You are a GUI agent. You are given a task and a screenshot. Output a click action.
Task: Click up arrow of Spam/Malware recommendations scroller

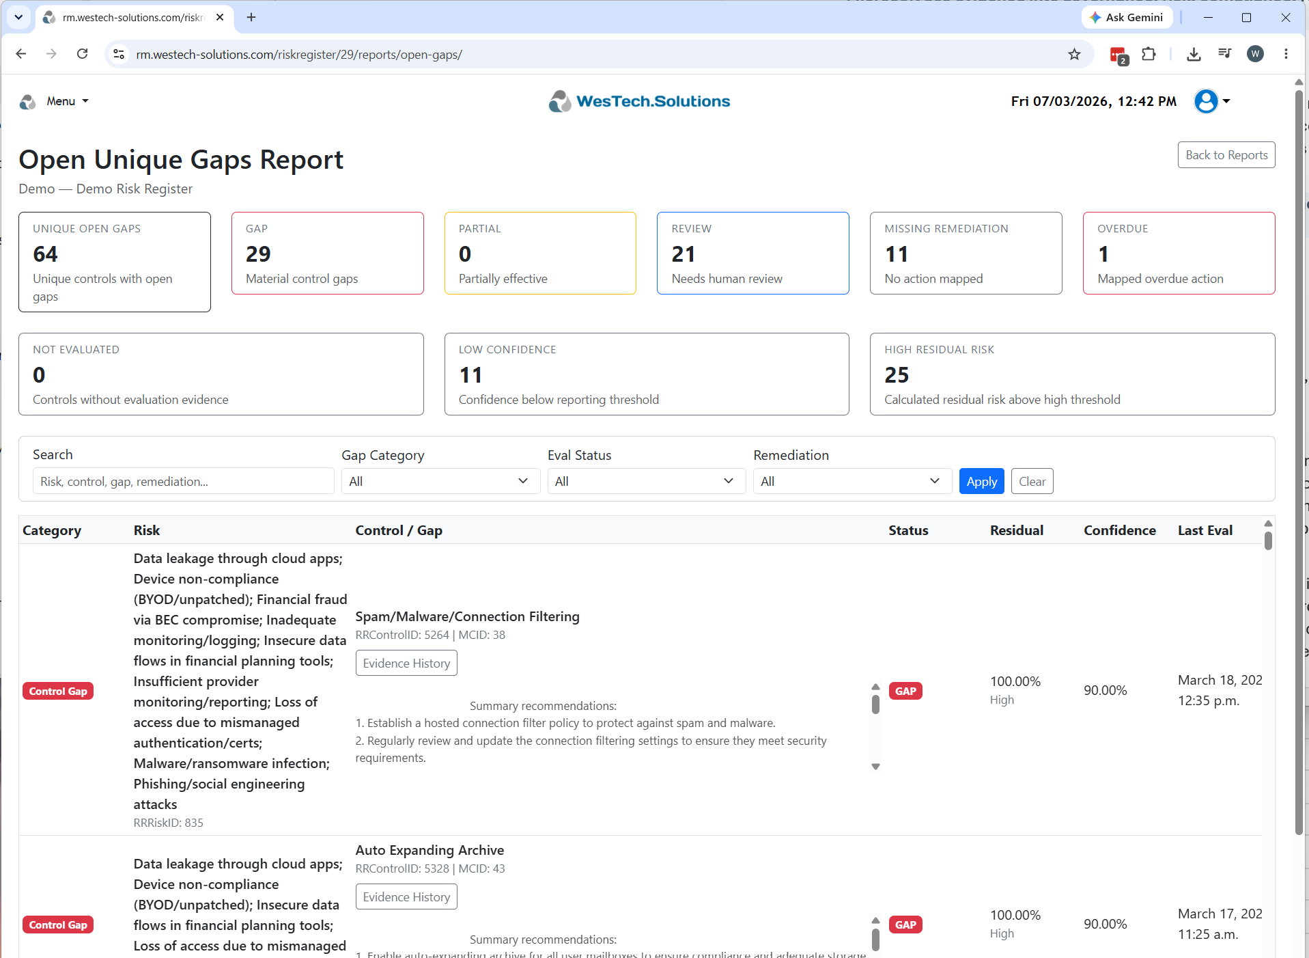(875, 687)
